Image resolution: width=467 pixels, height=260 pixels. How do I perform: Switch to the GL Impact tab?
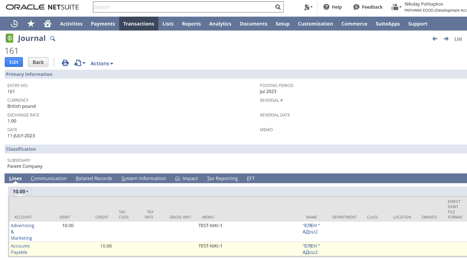186,178
